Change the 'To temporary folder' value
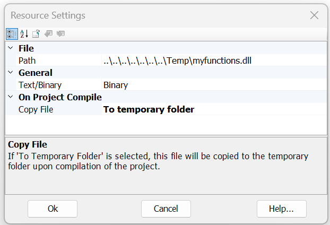Viewport: 330px width, 225px height. (212, 109)
